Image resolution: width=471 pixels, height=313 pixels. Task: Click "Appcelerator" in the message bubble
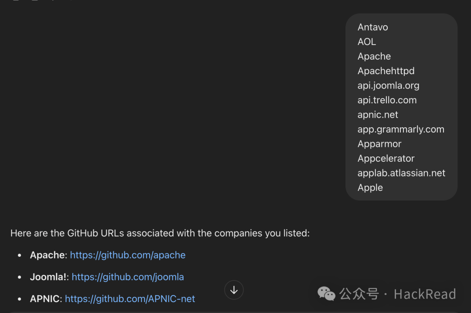[x=386, y=159]
